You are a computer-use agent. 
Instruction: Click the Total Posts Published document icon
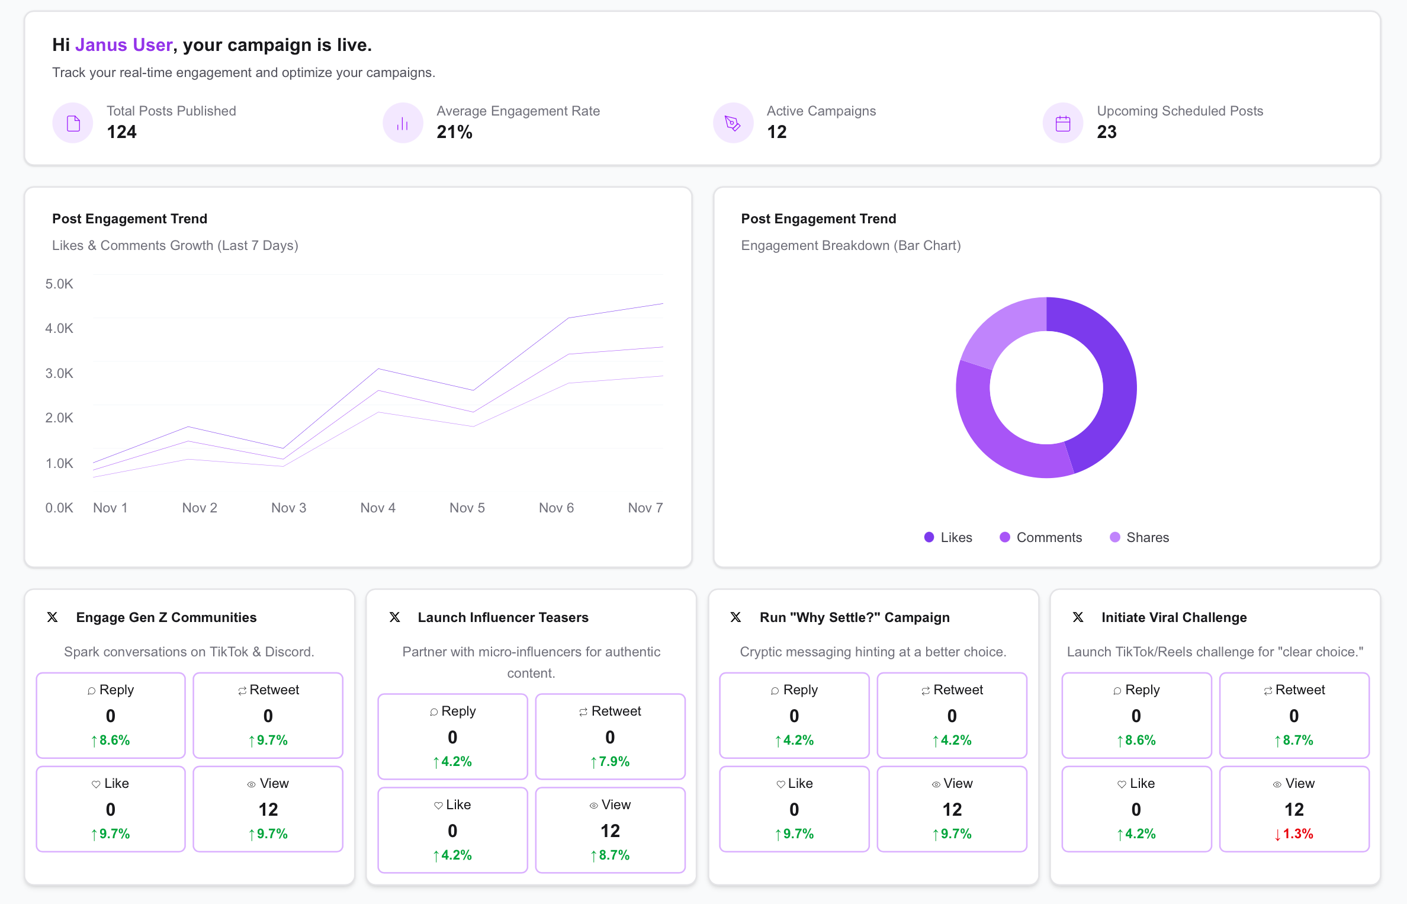click(73, 123)
